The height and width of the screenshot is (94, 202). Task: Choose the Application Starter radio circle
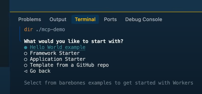point(26,59)
